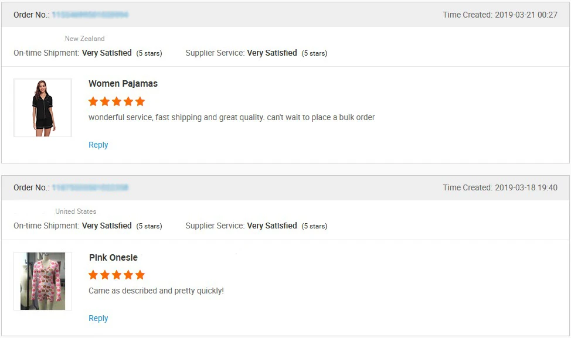The image size is (571, 338).
Task: Click second star of Pink Onesie rating
Action: point(105,275)
